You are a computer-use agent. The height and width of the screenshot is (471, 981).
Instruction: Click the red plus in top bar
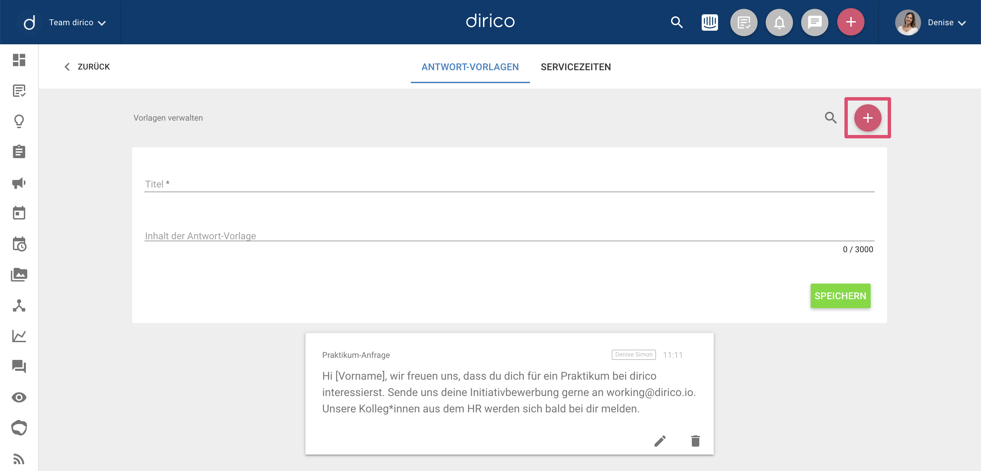(851, 22)
